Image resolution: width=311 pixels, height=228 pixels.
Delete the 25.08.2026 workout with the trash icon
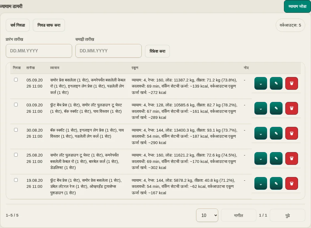292,158
